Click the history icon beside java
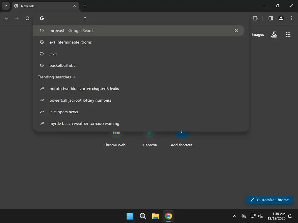 42,54
